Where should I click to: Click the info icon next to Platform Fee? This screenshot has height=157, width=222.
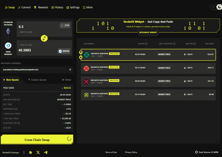19,123
